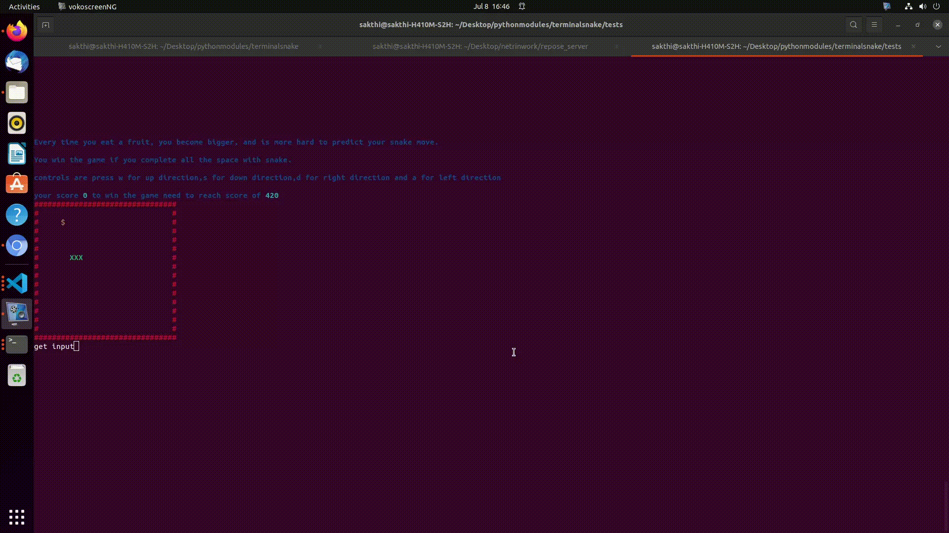Open Files manager in dock
The height and width of the screenshot is (533, 949).
tap(17, 93)
